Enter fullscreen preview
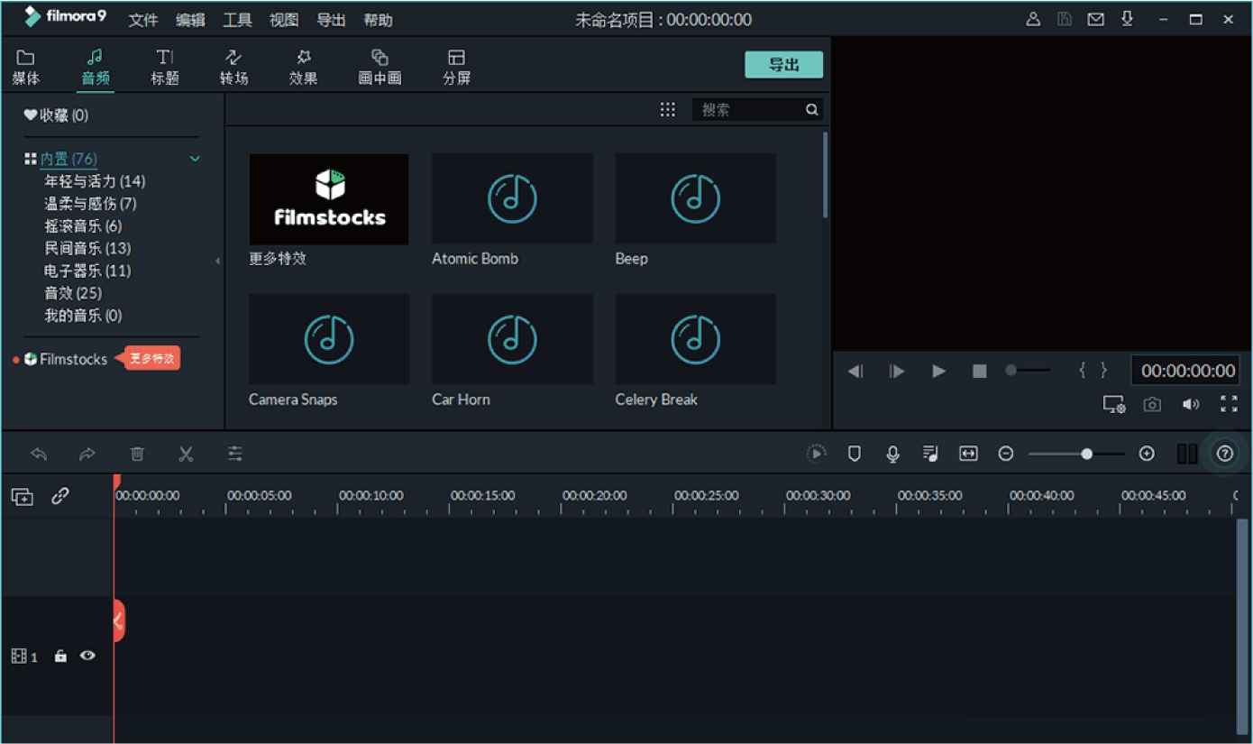 coord(1229,404)
